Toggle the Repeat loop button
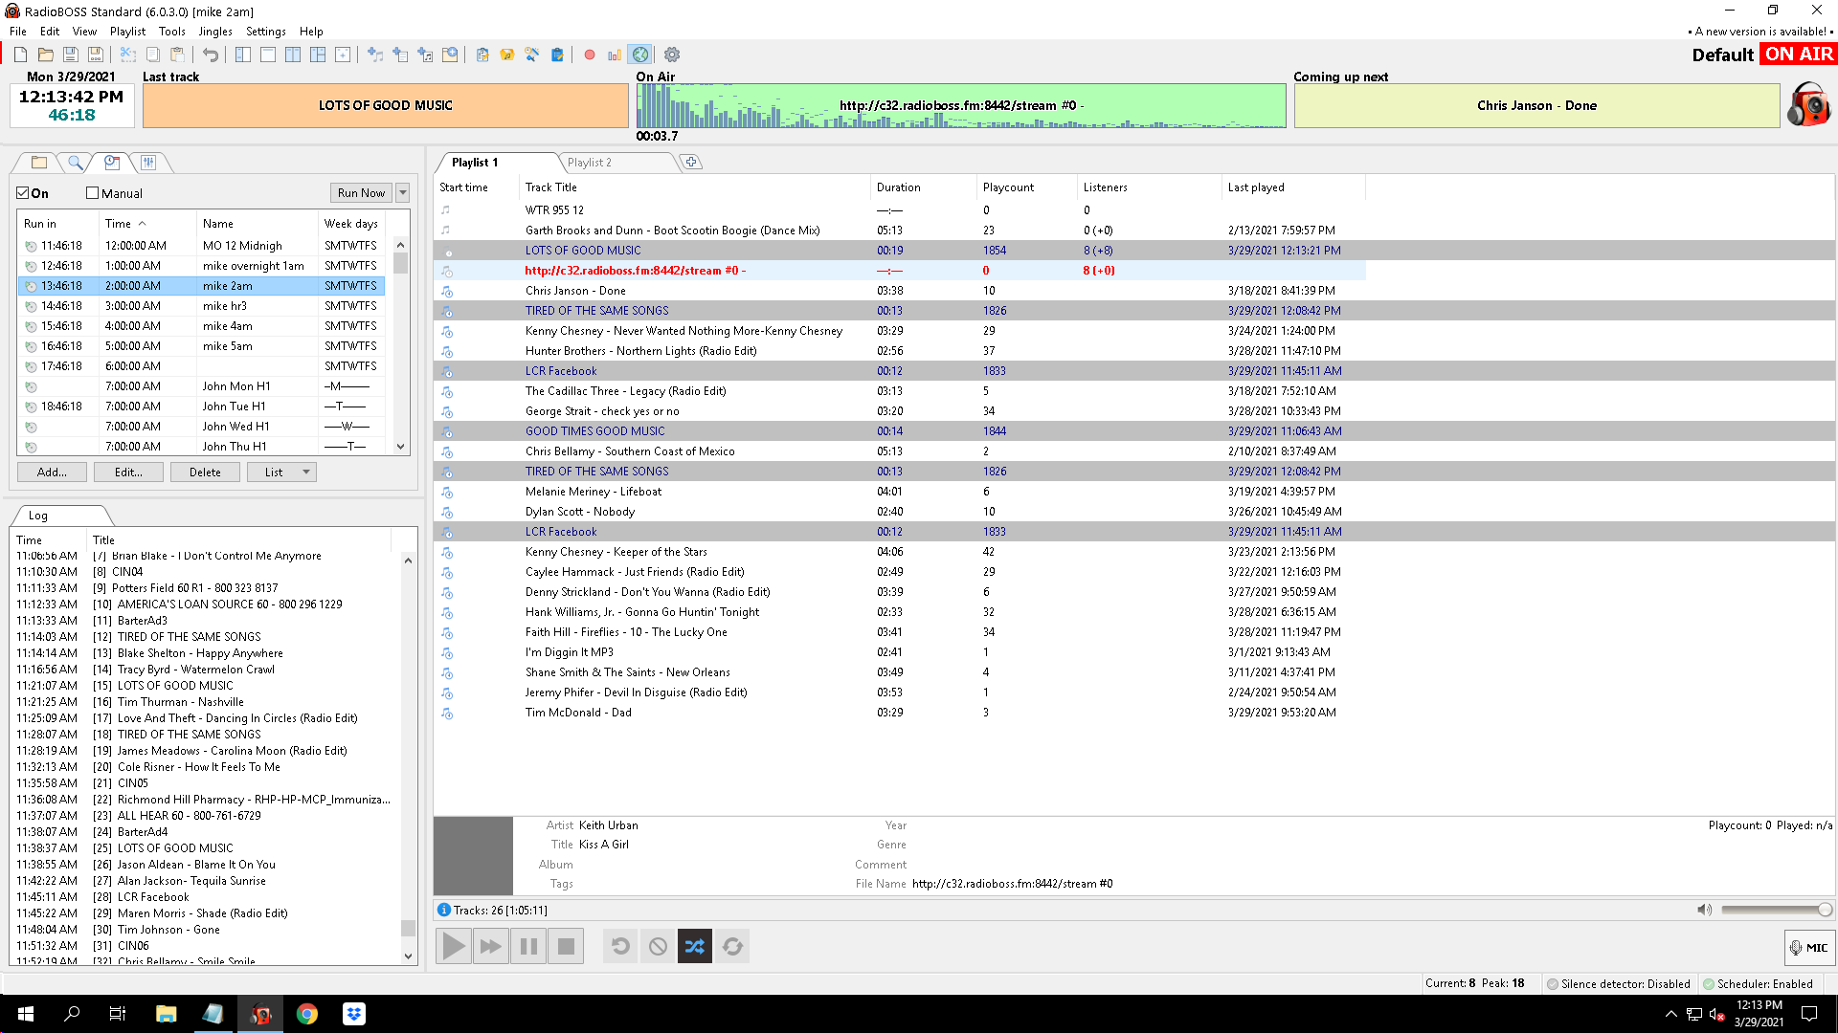Screen dimensions: 1838x1033 [x=732, y=947]
